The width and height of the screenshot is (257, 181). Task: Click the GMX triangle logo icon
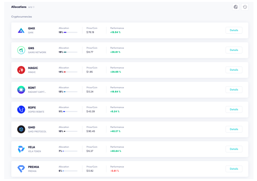21,31
